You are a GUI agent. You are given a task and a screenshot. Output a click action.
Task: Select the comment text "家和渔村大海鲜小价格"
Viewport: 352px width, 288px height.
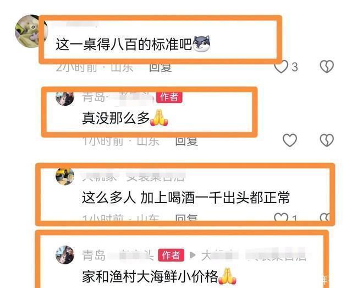tap(150, 276)
